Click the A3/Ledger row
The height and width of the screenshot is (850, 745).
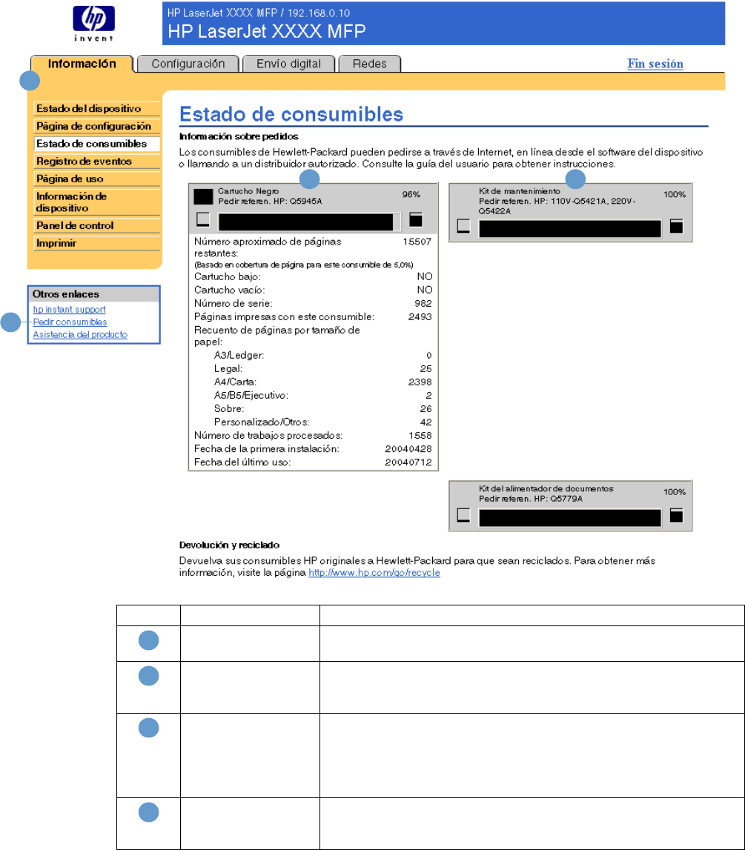pyautogui.click(x=322, y=355)
